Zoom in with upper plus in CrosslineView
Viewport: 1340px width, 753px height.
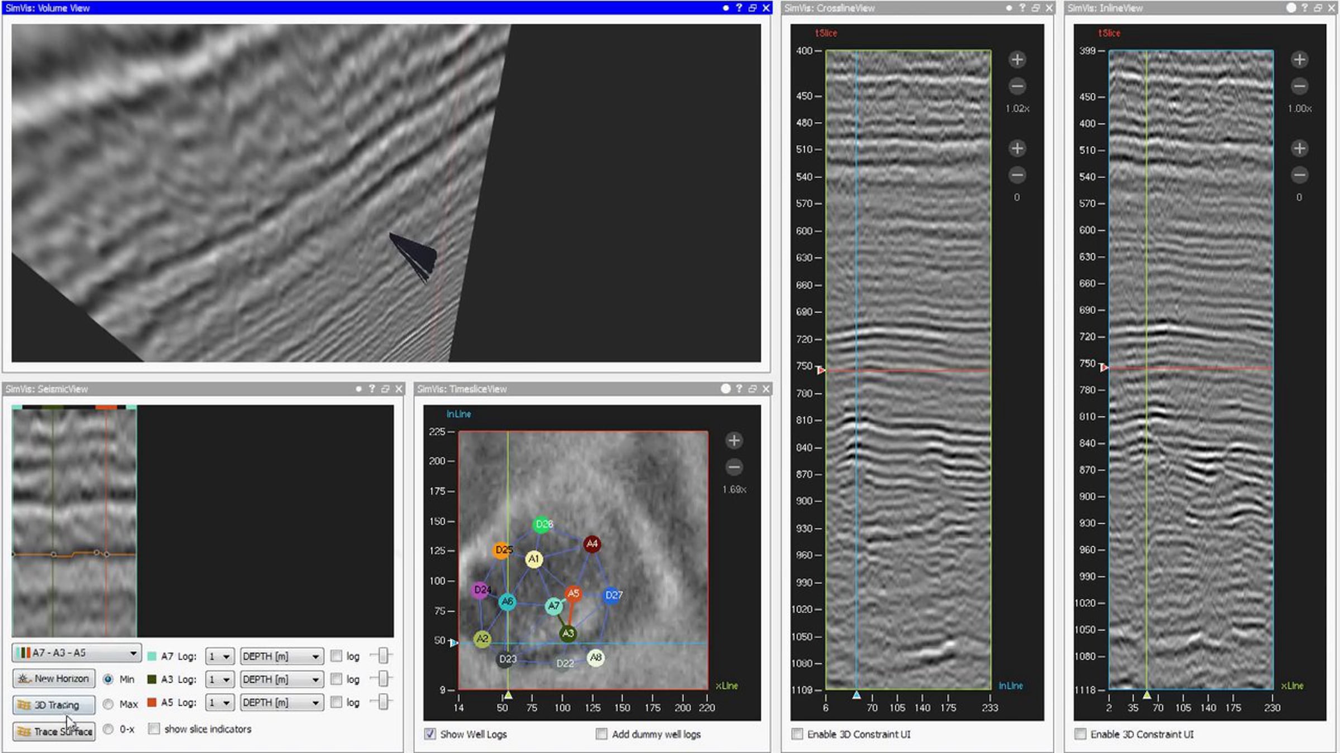click(1017, 60)
